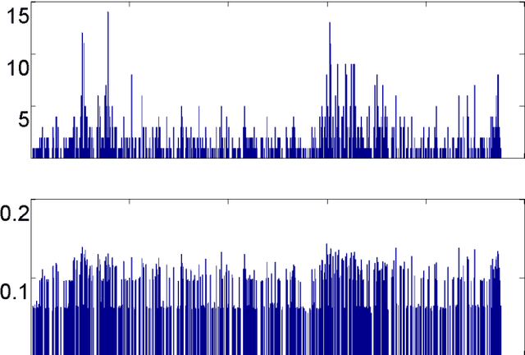Click the "0.2" y-axis label of lower plot

coord(14,214)
